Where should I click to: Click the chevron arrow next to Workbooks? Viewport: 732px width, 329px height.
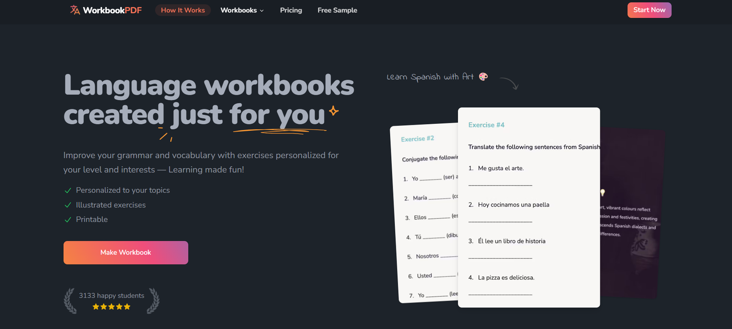262,11
